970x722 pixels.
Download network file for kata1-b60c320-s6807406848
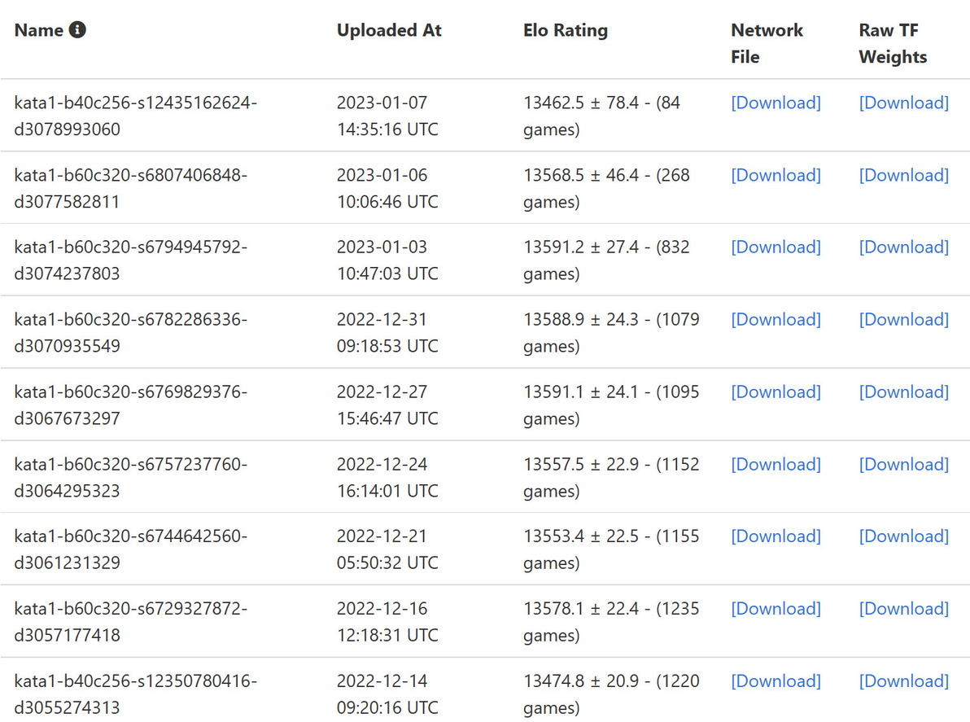pyautogui.click(x=776, y=175)
